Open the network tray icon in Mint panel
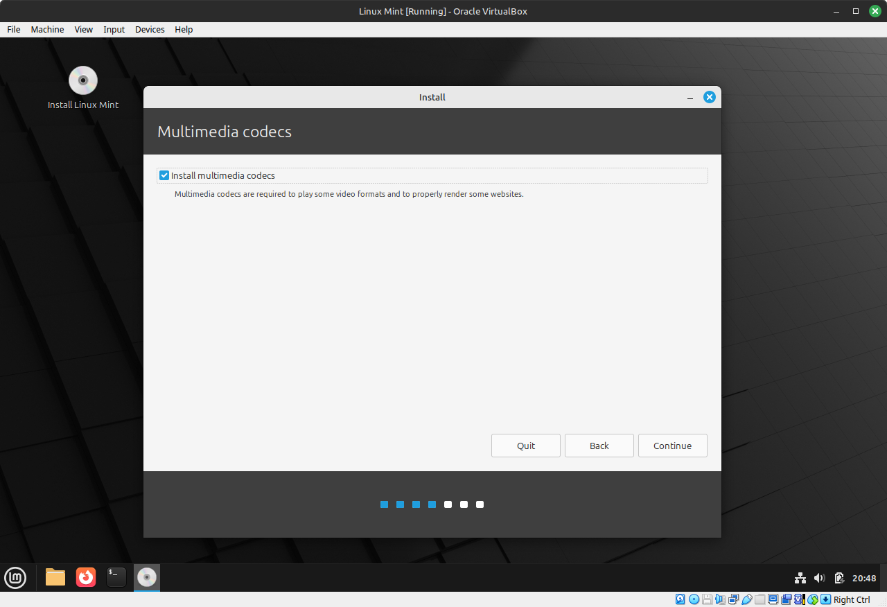Screen dimensions: 887x607 [800, 578]
